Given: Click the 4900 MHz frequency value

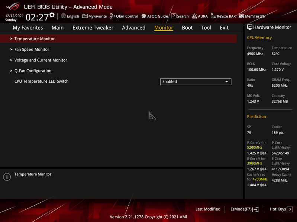Looking at the screenshot, I should (x=255, y=54).
